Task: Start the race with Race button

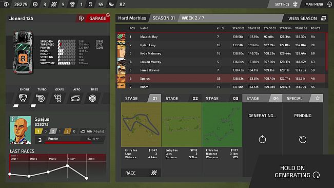Action: 141,173
